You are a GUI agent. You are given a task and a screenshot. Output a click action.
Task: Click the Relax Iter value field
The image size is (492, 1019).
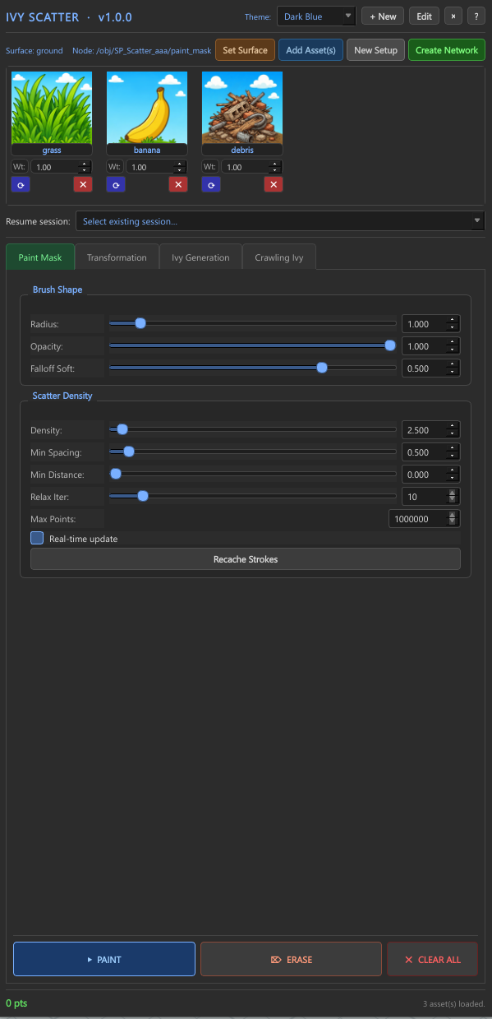click(x=431, y=497)
